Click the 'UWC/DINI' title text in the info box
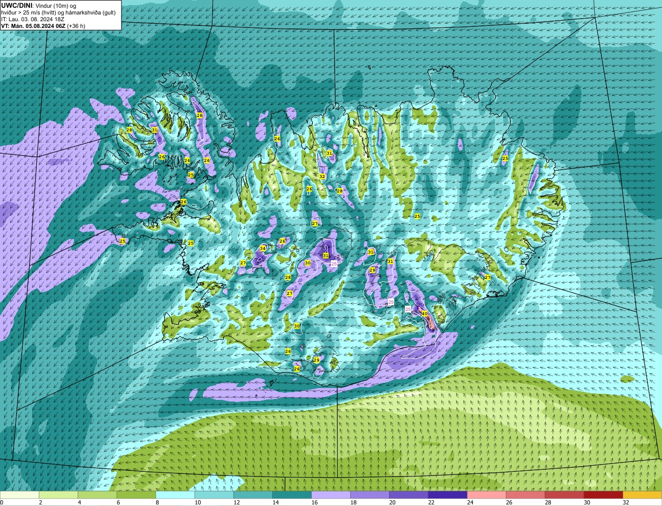The width and height of the screenshot is (662, 506). [x=17, y=5]
